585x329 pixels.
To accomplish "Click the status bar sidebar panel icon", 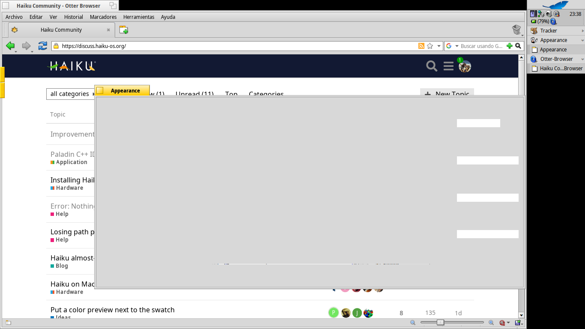I will (x=8, y=323).
